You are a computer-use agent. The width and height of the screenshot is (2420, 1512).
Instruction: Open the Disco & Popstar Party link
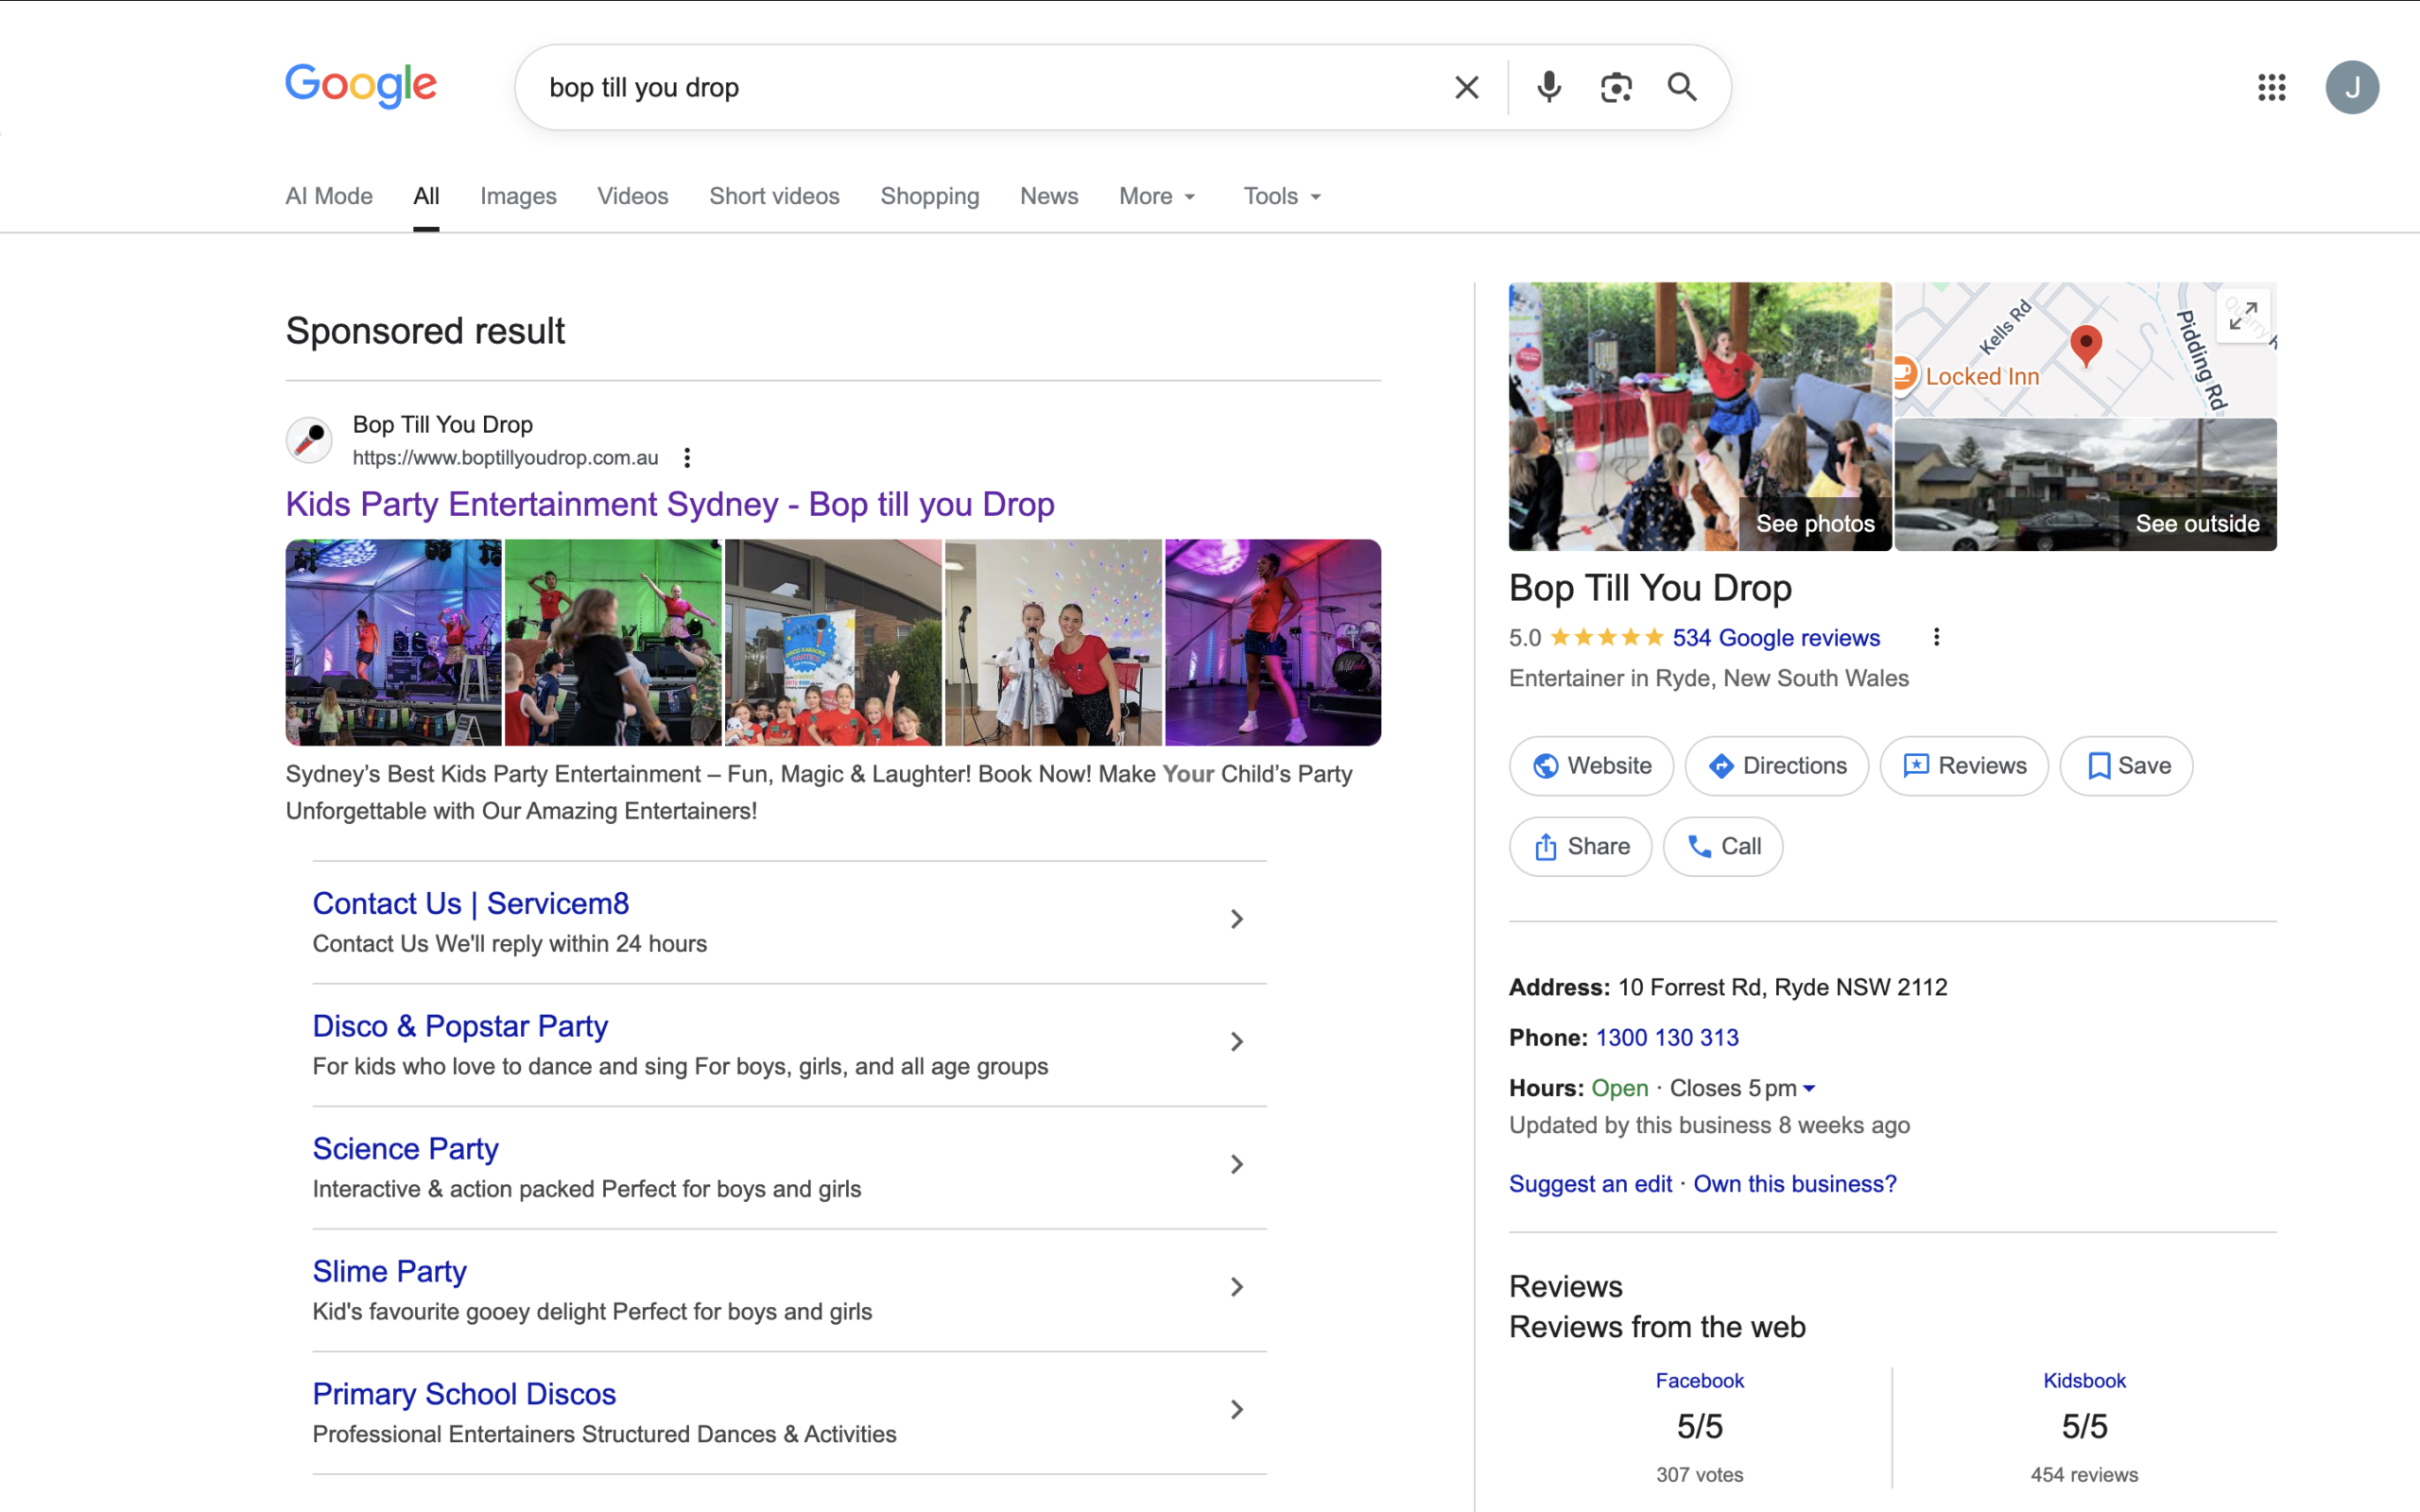pos(460,1026)
